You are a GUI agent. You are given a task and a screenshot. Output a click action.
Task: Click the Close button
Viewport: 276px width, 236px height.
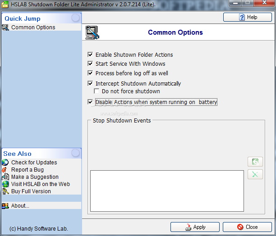click(x=247, y=227)
